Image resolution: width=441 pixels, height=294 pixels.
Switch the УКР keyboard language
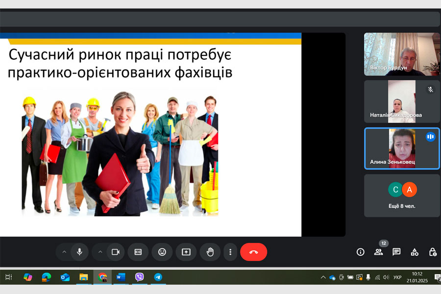pos(397,277)
